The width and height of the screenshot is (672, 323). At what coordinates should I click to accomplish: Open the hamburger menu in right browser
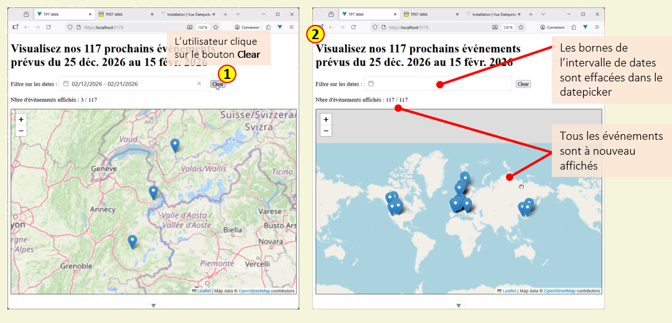597,27
